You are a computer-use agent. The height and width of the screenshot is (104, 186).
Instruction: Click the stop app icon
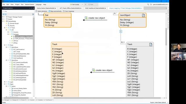pyautogui.click(x=85, y=5)
